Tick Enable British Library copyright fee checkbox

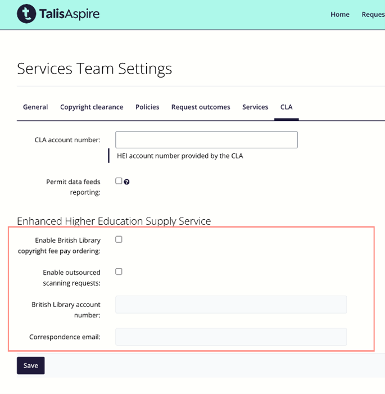click(x=119, y=239)
